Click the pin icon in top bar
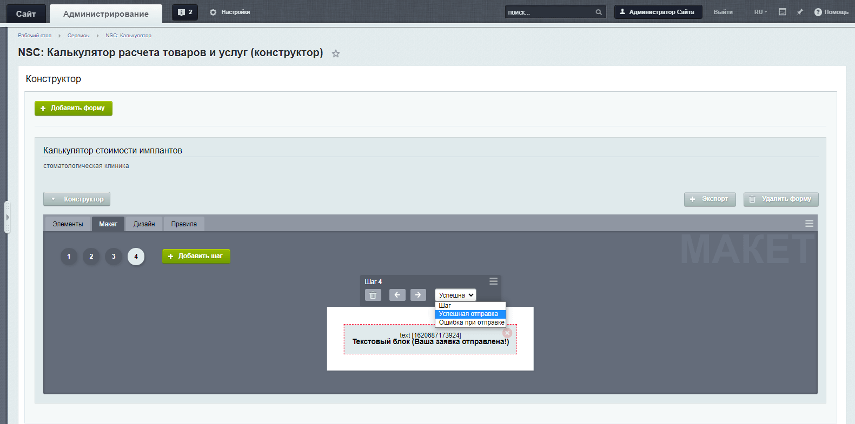 coord(800,12)
